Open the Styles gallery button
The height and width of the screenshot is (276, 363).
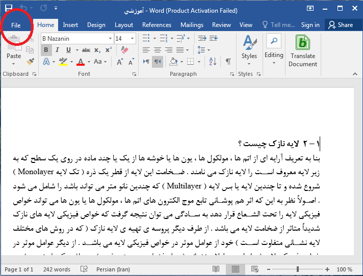(249, 50)
